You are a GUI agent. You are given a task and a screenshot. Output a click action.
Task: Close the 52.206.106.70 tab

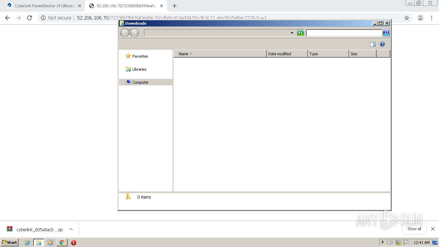point(162,6)
